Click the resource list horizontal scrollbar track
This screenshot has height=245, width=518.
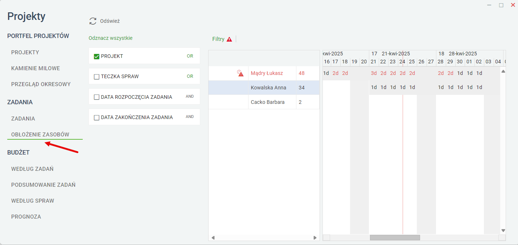click(264, 238)
